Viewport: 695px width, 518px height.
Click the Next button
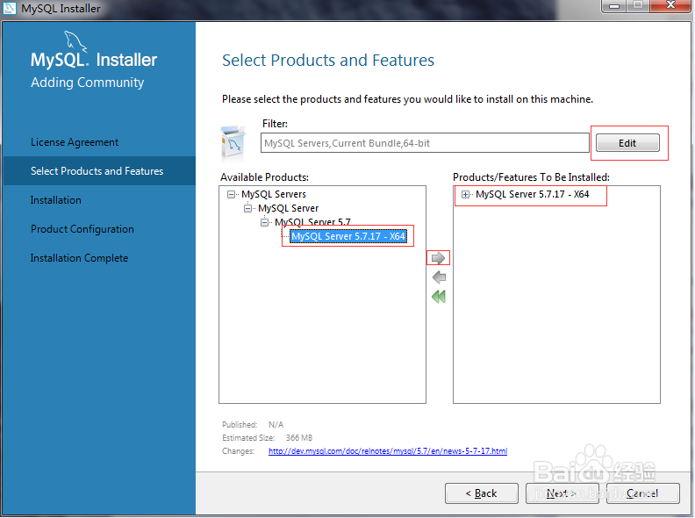(562, 493)
